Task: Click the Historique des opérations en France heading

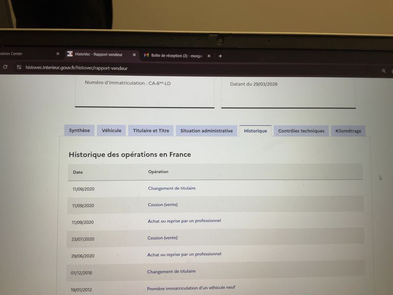Action: point(130,154)
